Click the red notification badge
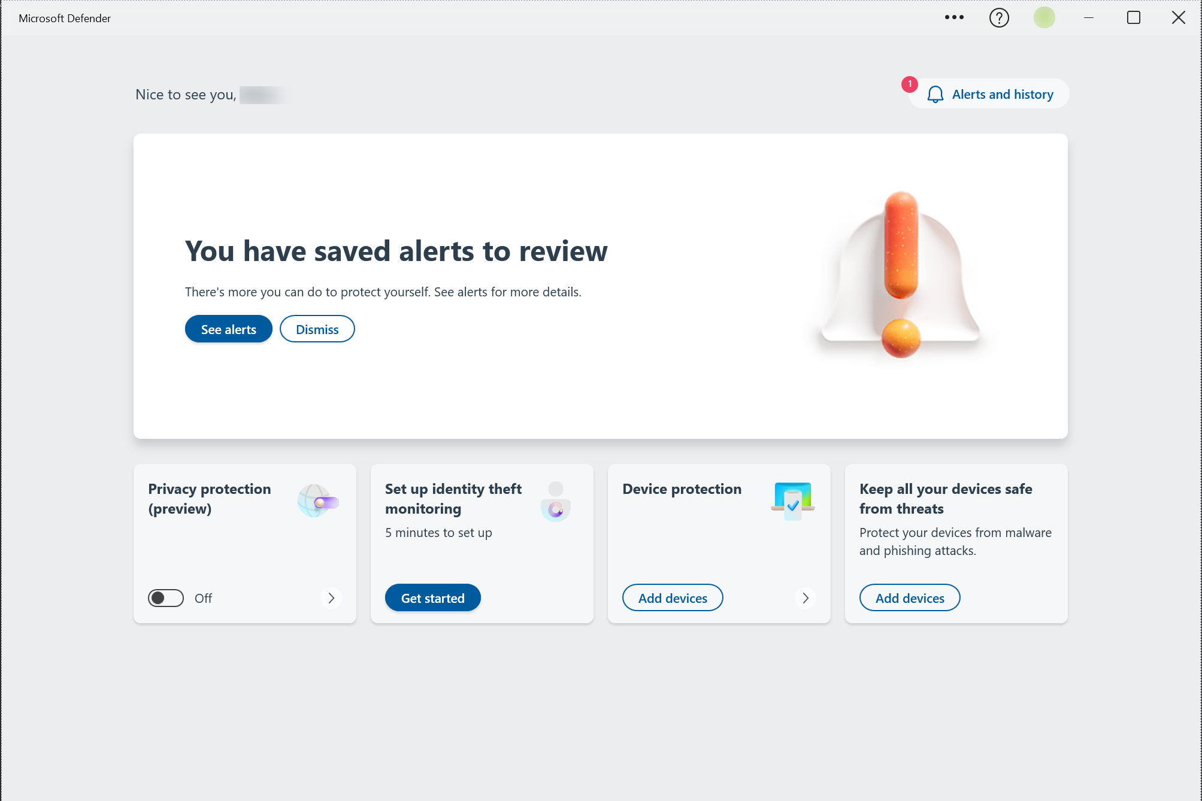Image resolution: width=1202 pixels, height=801 pixels. (x=909, y=84)
